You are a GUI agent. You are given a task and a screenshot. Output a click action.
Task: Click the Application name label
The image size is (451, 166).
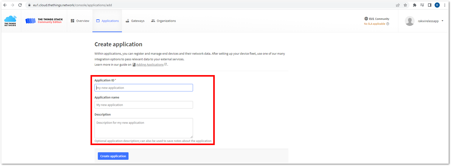click(x=107, y=98)
